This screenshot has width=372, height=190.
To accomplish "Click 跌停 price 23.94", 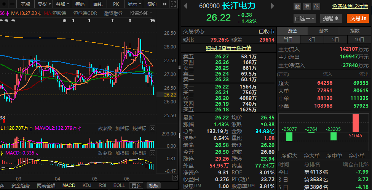I will coord(268,159).
